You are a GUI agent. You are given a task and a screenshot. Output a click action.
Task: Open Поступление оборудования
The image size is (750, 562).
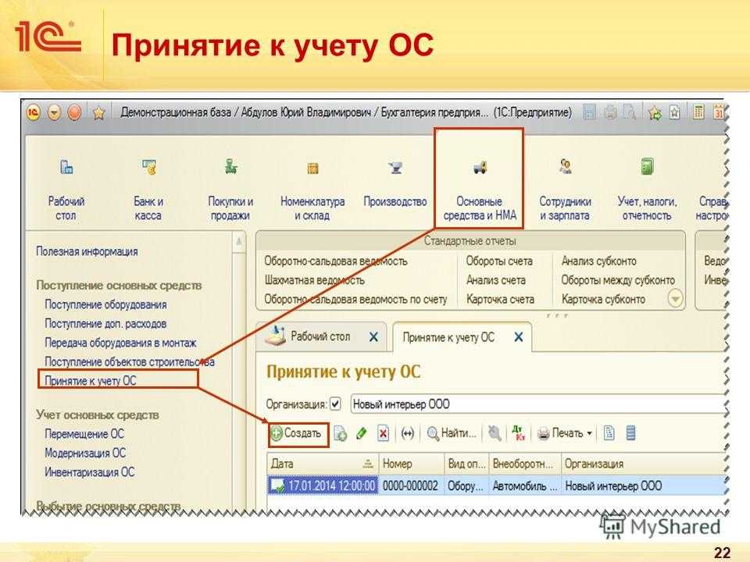click(105, 304)
